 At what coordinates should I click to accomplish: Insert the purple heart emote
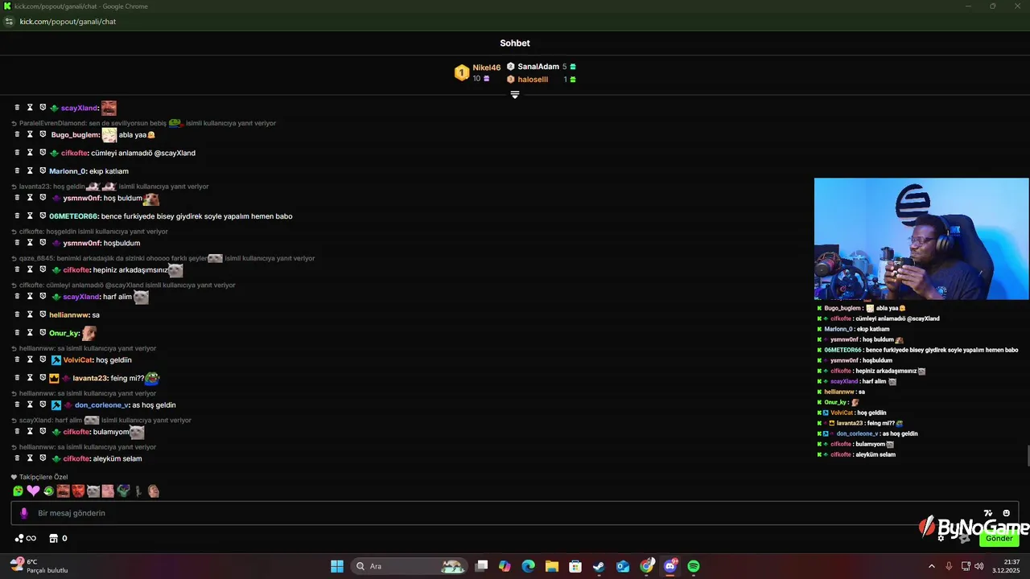point(33,491)
